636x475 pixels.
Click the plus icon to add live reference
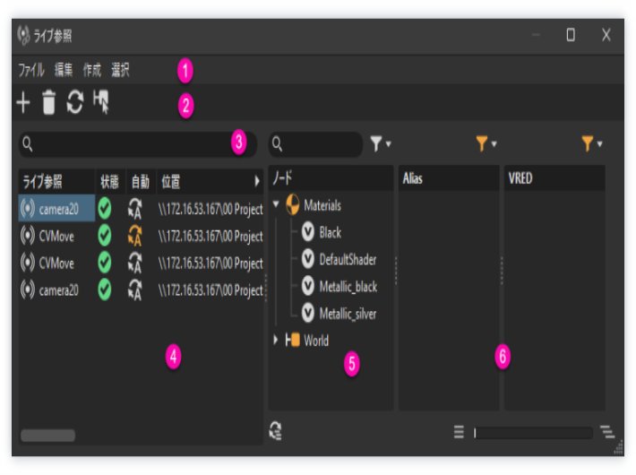point(23,102)
